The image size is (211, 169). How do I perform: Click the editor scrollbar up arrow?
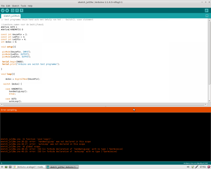[x=209, y=20]
